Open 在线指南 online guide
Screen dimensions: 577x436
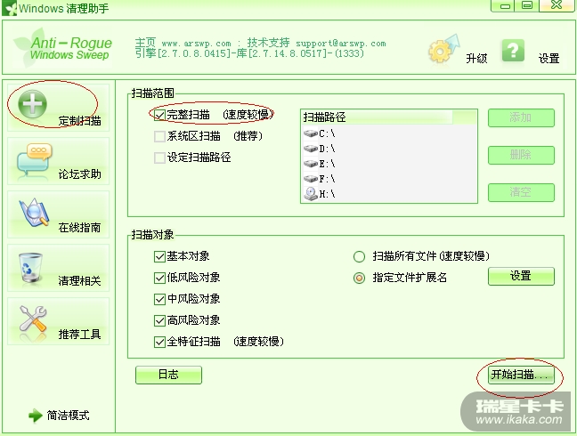point(58,214)
